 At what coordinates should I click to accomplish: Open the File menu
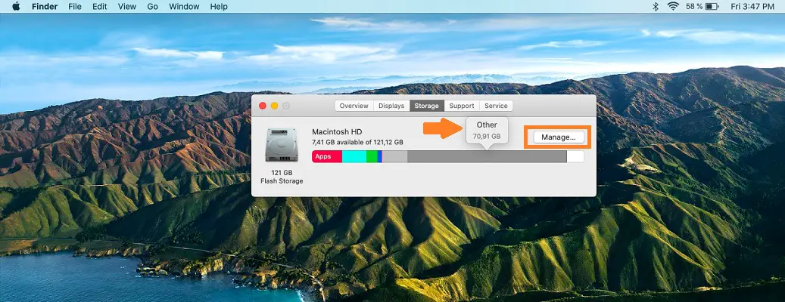point(75,7)
